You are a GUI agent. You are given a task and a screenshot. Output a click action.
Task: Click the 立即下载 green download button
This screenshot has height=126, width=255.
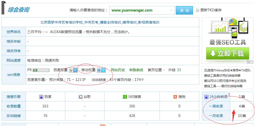(228, 53)
